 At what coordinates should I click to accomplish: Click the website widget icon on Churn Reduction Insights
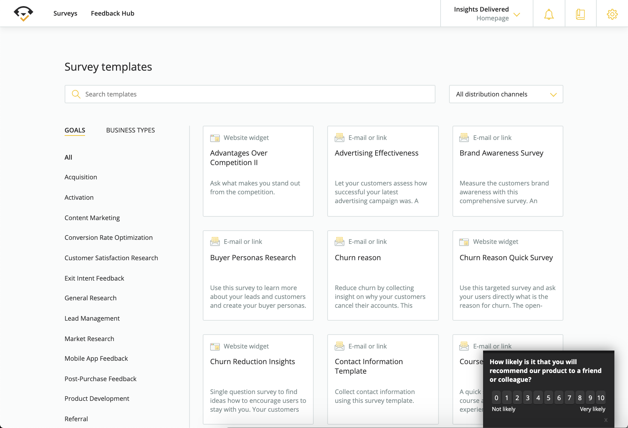(215, 346)
